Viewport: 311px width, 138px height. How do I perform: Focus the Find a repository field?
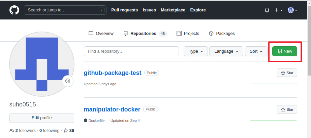[131, 51]
